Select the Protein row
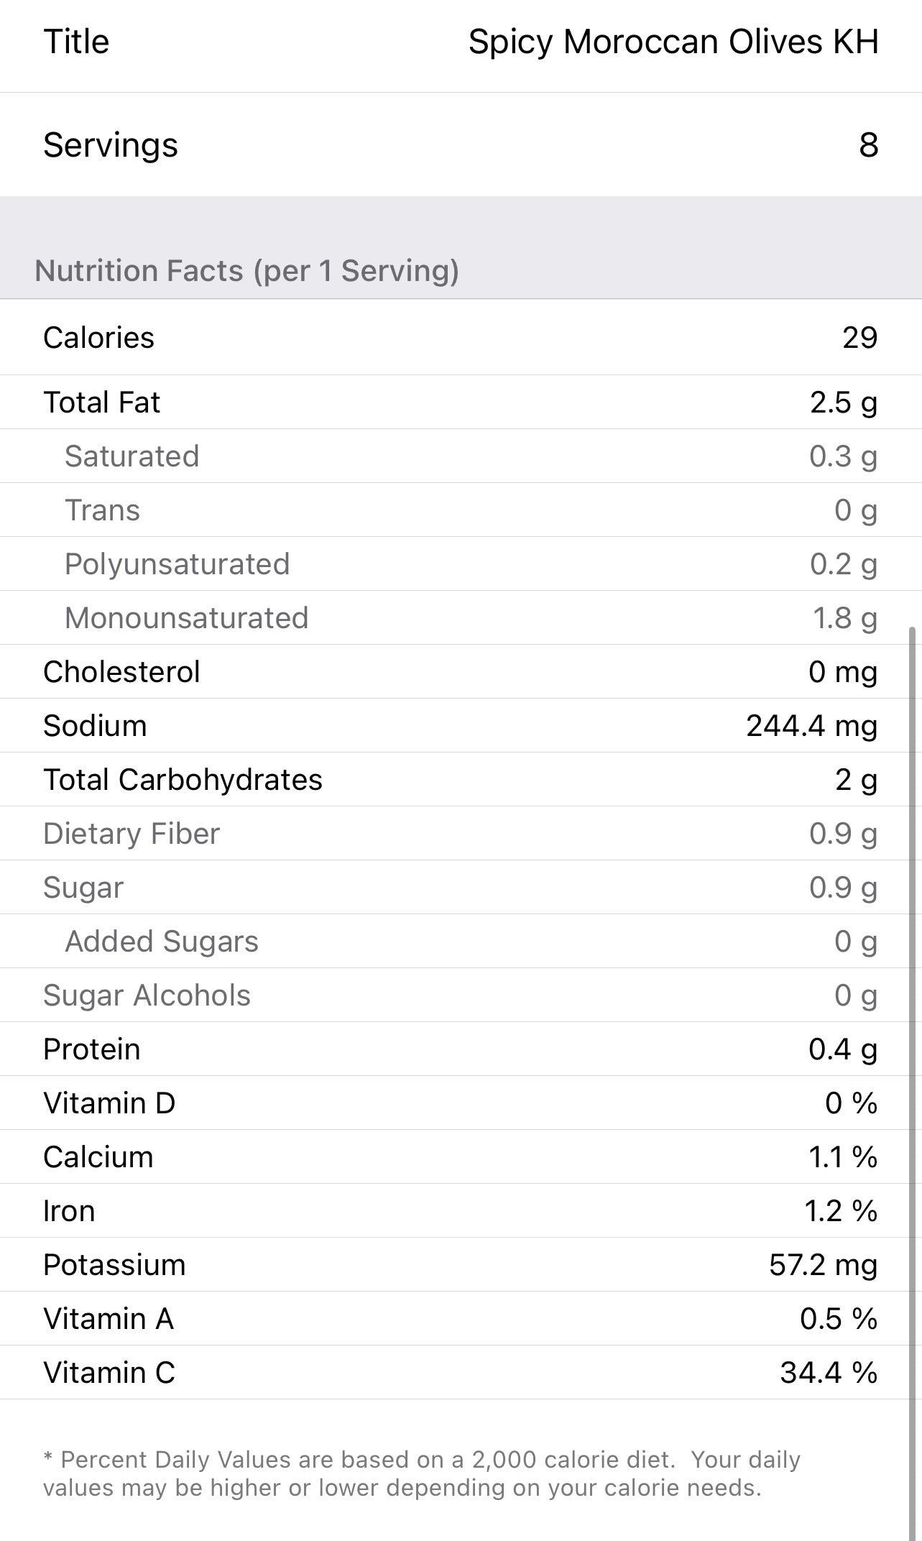 [460, 1049]
